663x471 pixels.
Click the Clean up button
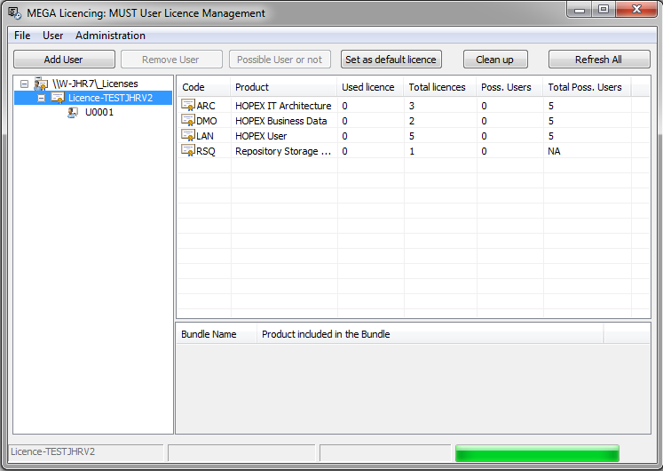tap(494, 60)
